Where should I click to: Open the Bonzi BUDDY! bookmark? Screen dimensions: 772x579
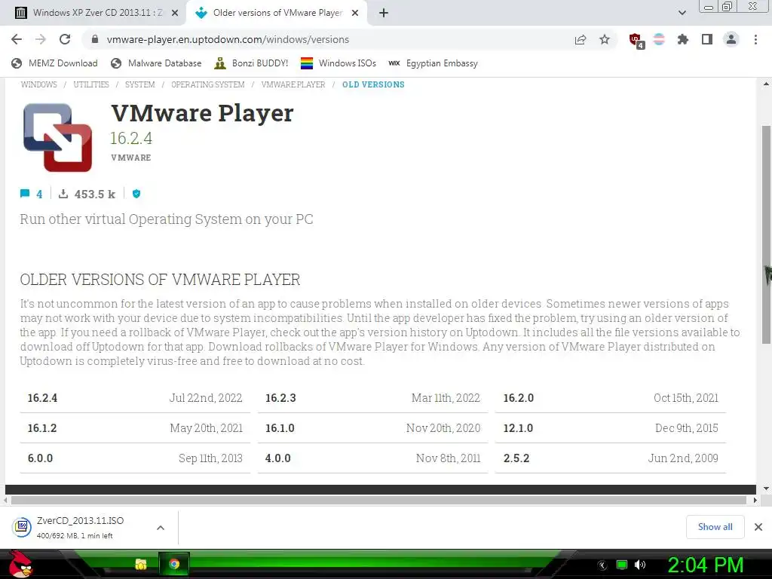click(x=252, y=63)
